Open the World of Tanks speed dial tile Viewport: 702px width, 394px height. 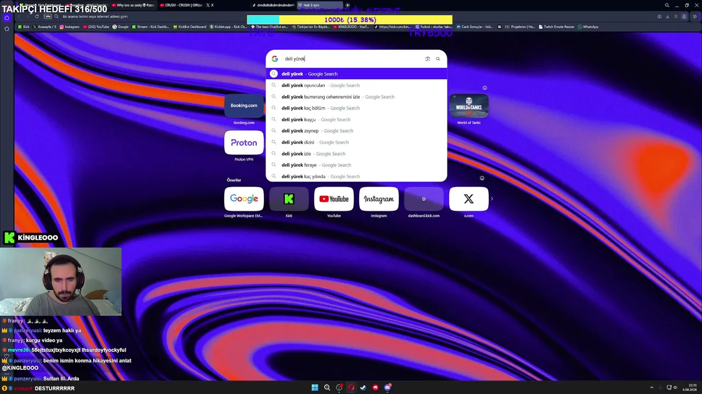tap(469, 106)
